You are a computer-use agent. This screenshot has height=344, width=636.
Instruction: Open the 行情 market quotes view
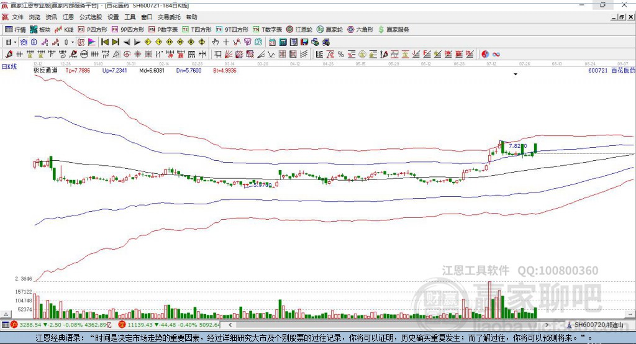(15, 30)
